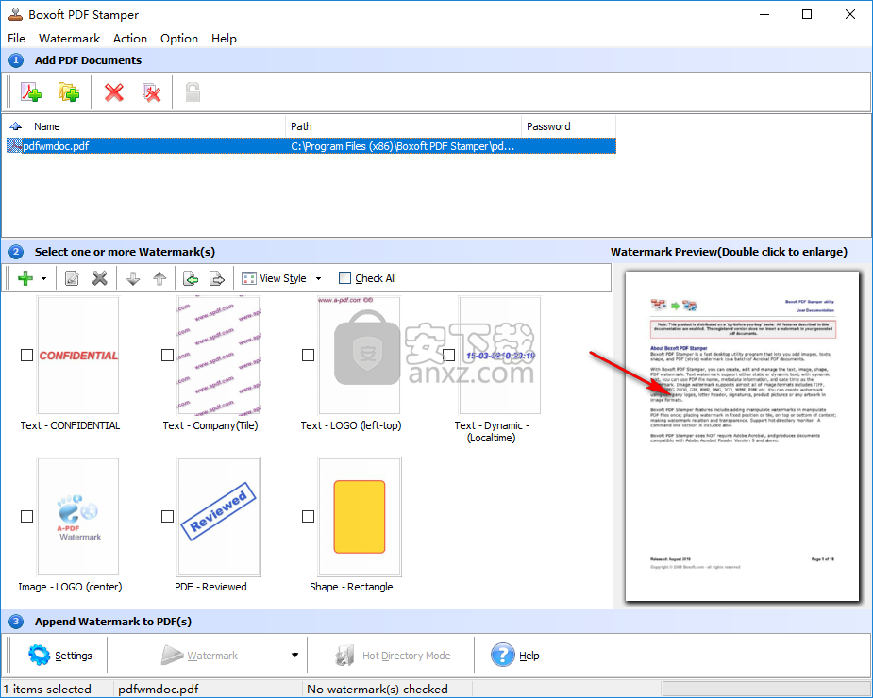The width and height of the screenshot is (873, 698).
Task: Select the A-PDF Watermark image thumbnail
Action: (78, 517)
